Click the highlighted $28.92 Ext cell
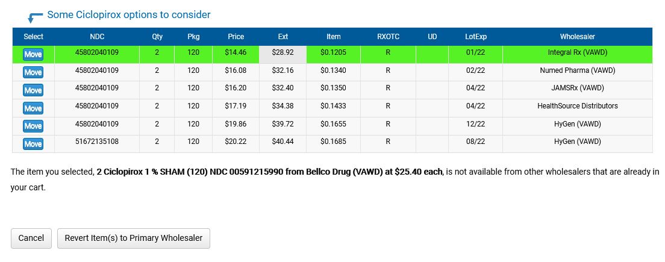Screen dimensions: 665x262 [x=283, y=53]
